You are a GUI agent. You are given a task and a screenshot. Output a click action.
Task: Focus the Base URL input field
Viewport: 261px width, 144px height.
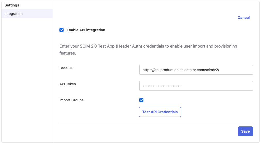[196, 70]
